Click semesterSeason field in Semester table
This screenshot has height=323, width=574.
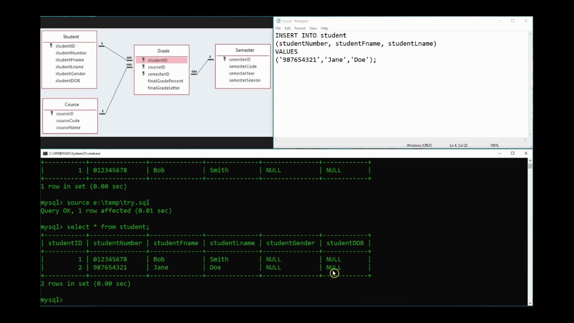click(x=244, y=80)
